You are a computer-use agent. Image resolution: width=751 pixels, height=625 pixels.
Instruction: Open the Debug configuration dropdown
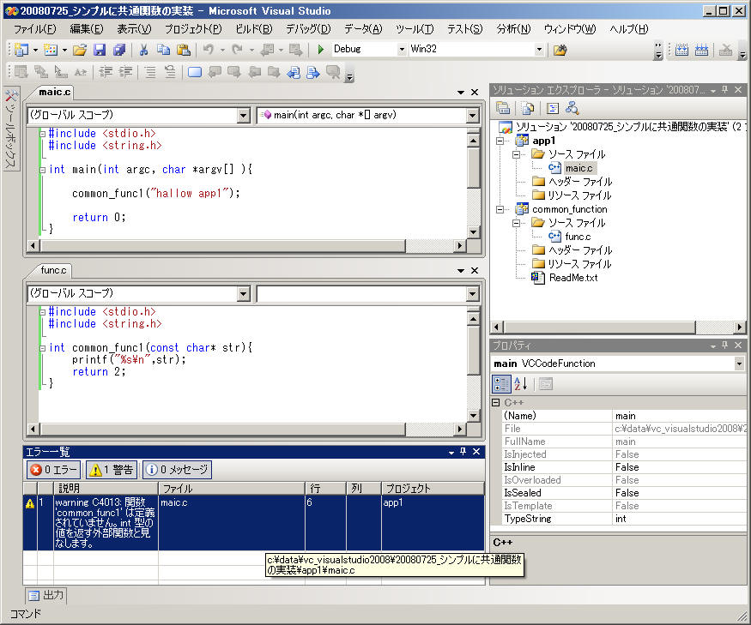click(401, 50)
